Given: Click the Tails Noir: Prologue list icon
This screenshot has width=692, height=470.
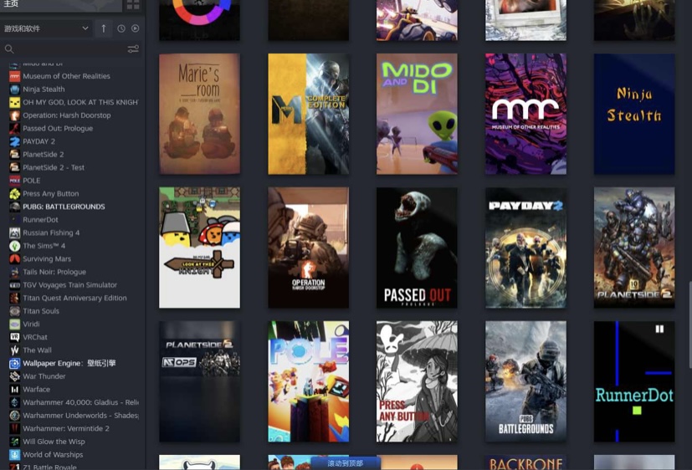Looking at the screenshot, I should point(14,272).
